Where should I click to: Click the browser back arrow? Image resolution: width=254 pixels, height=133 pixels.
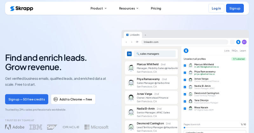(x=126, y=42)
